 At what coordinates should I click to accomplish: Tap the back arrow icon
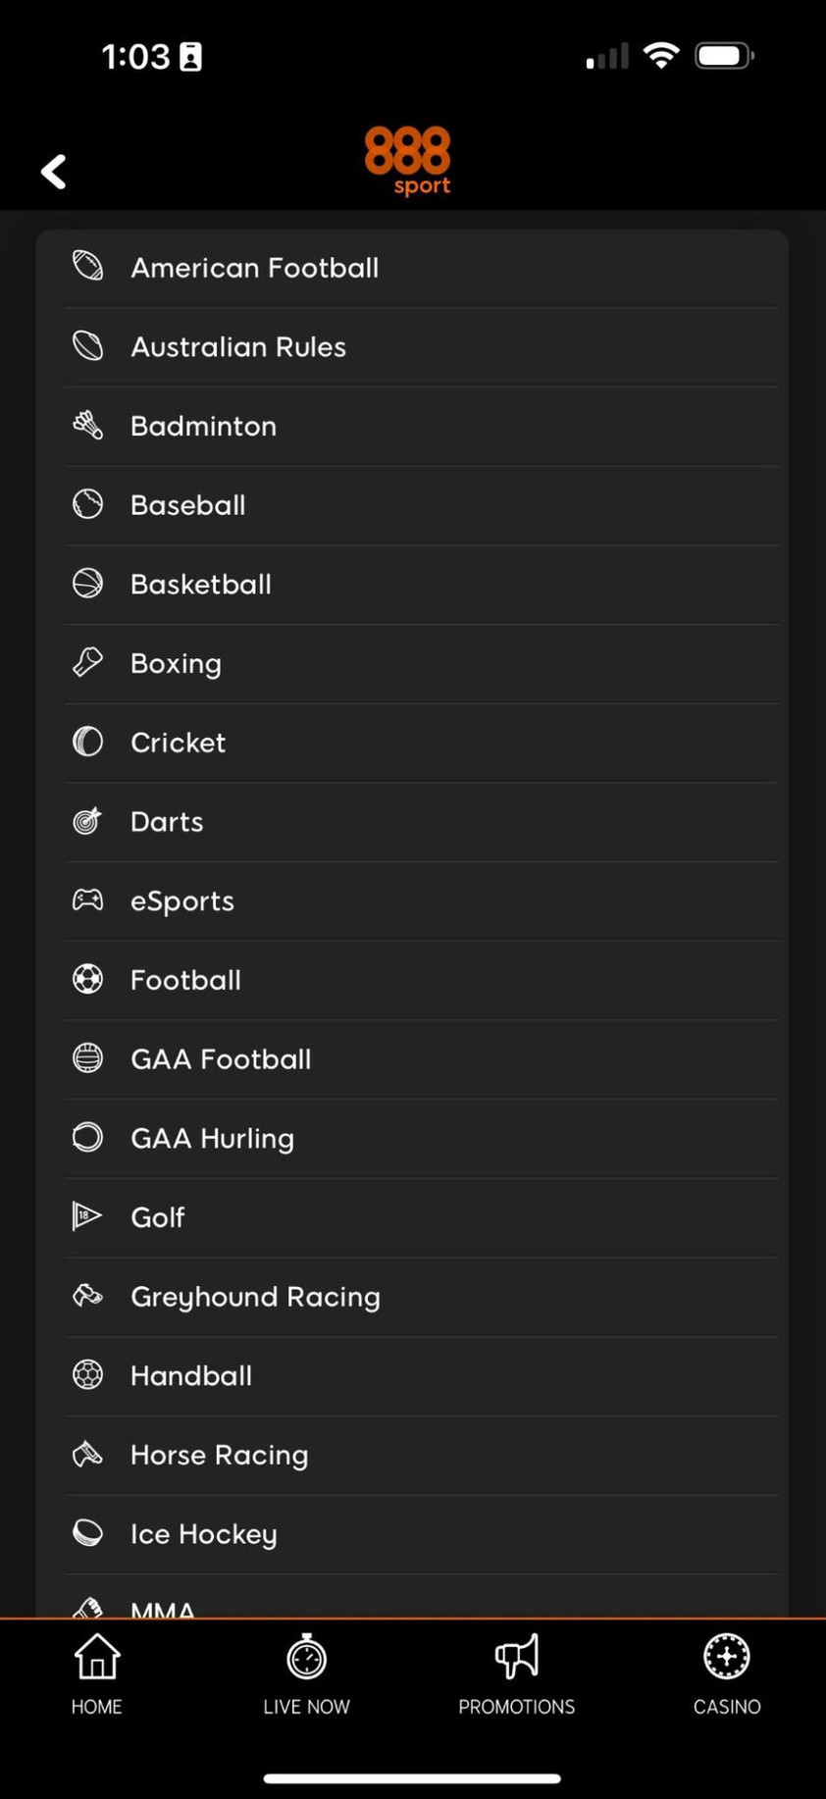tap(54, 172)
